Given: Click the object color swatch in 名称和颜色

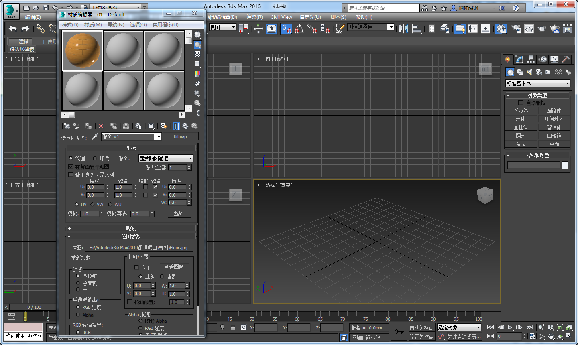Looking at the screenshot, I should (565, 165).
